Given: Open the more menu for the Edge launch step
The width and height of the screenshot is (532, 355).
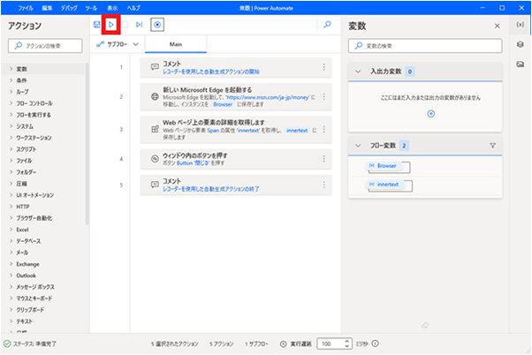Looking at the screenshot, I should click(324, 96).
